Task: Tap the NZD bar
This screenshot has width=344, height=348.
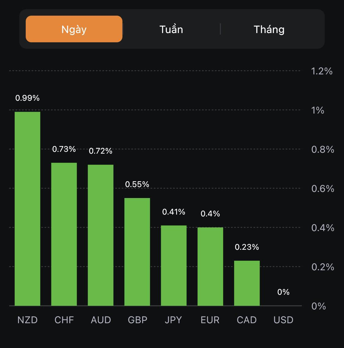Action: point(28,208)
